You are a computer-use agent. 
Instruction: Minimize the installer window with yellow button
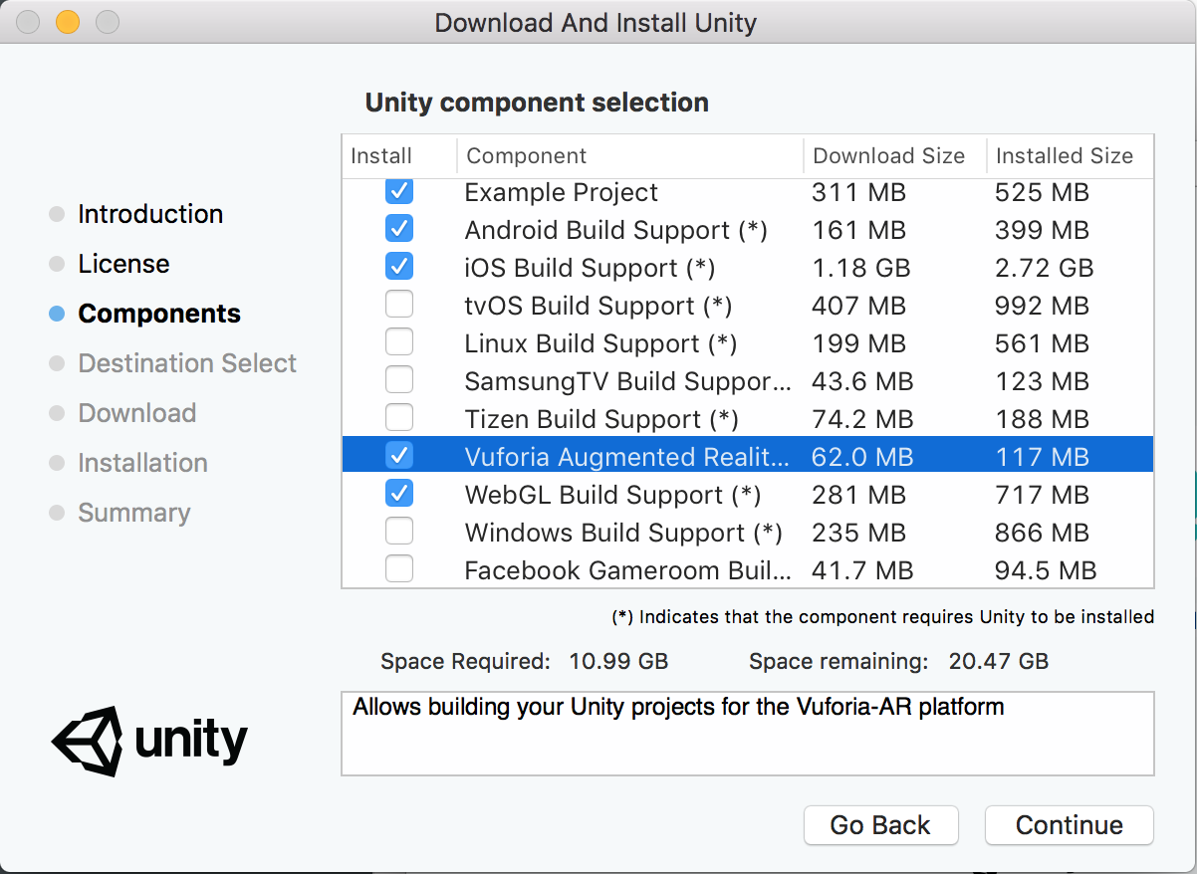tap(67, 22)
